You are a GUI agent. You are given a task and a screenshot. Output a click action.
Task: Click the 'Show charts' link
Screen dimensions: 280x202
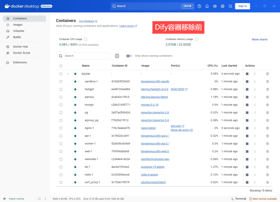[260, 39]
